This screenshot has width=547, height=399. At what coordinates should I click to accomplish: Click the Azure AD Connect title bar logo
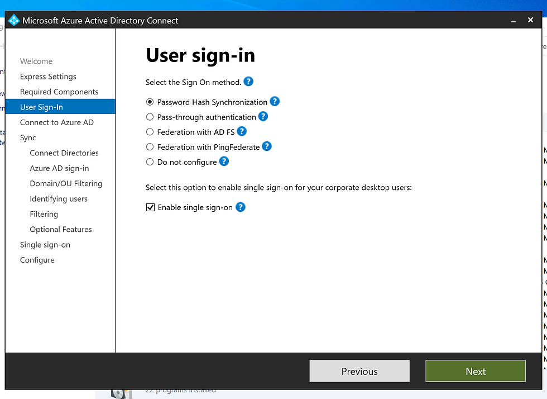coord(13,20)
